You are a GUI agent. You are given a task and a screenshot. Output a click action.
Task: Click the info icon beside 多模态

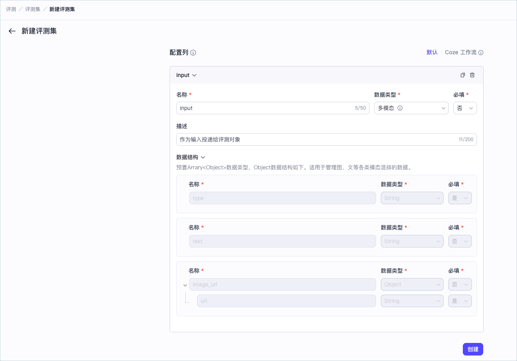(x=400, y=108)
